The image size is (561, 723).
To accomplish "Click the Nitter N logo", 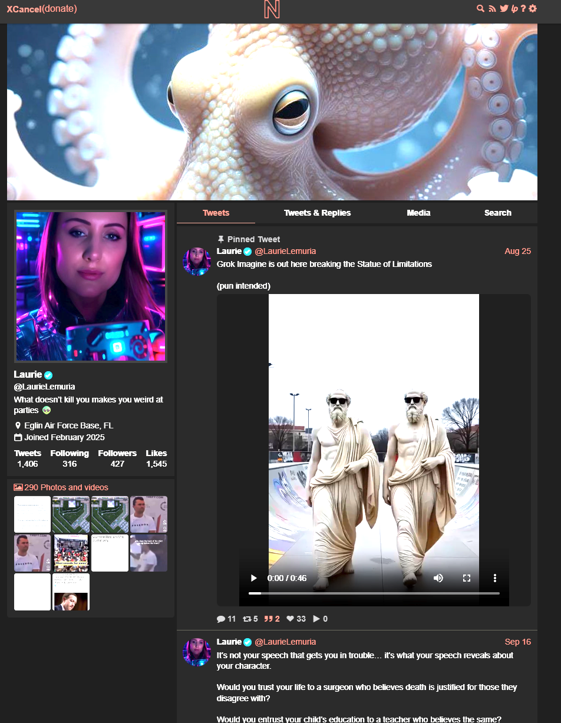I will tap(272, 9).
